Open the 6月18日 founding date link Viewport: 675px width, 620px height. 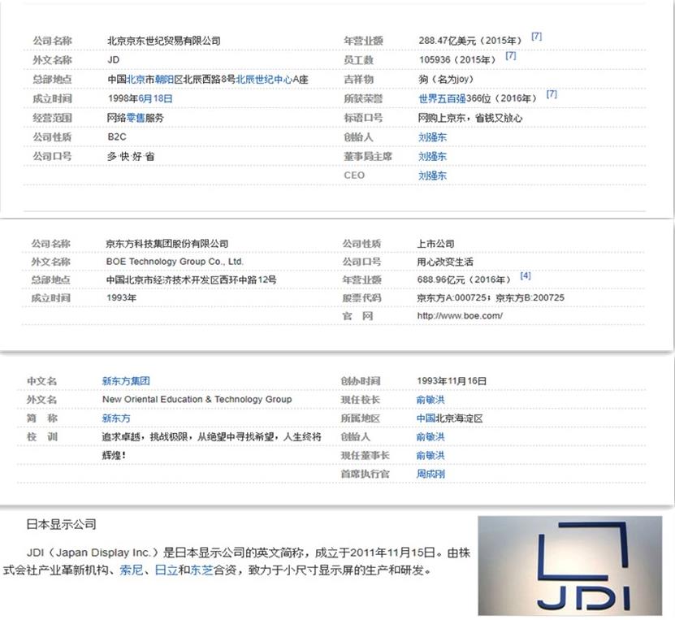click(x=155, y=98)
